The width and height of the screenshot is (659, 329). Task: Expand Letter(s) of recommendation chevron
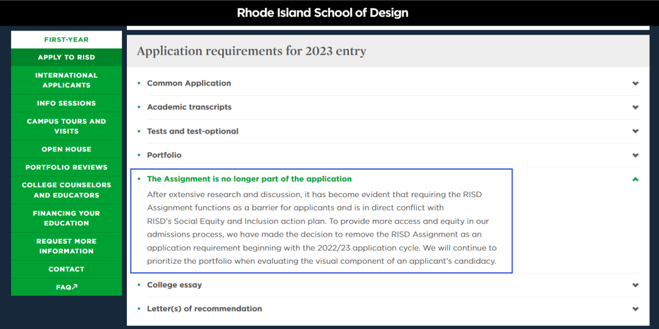pos(635,309)
